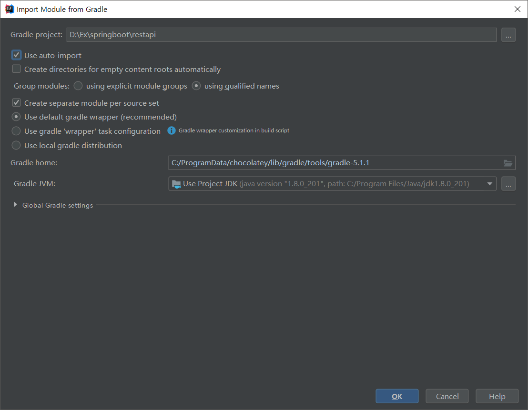528x410 pixels.
Task: Click the IntelliJ IDEA icon in title bar
Action: pyautogui.click(x=10, y=9)
